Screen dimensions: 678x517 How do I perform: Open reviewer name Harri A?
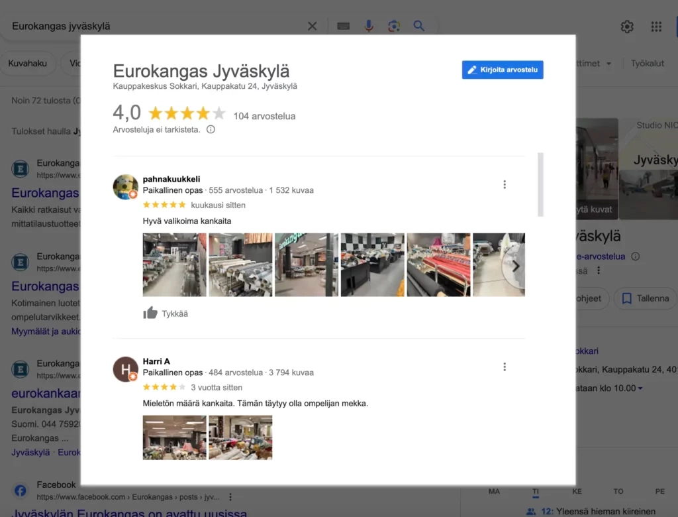coord(156,361)
